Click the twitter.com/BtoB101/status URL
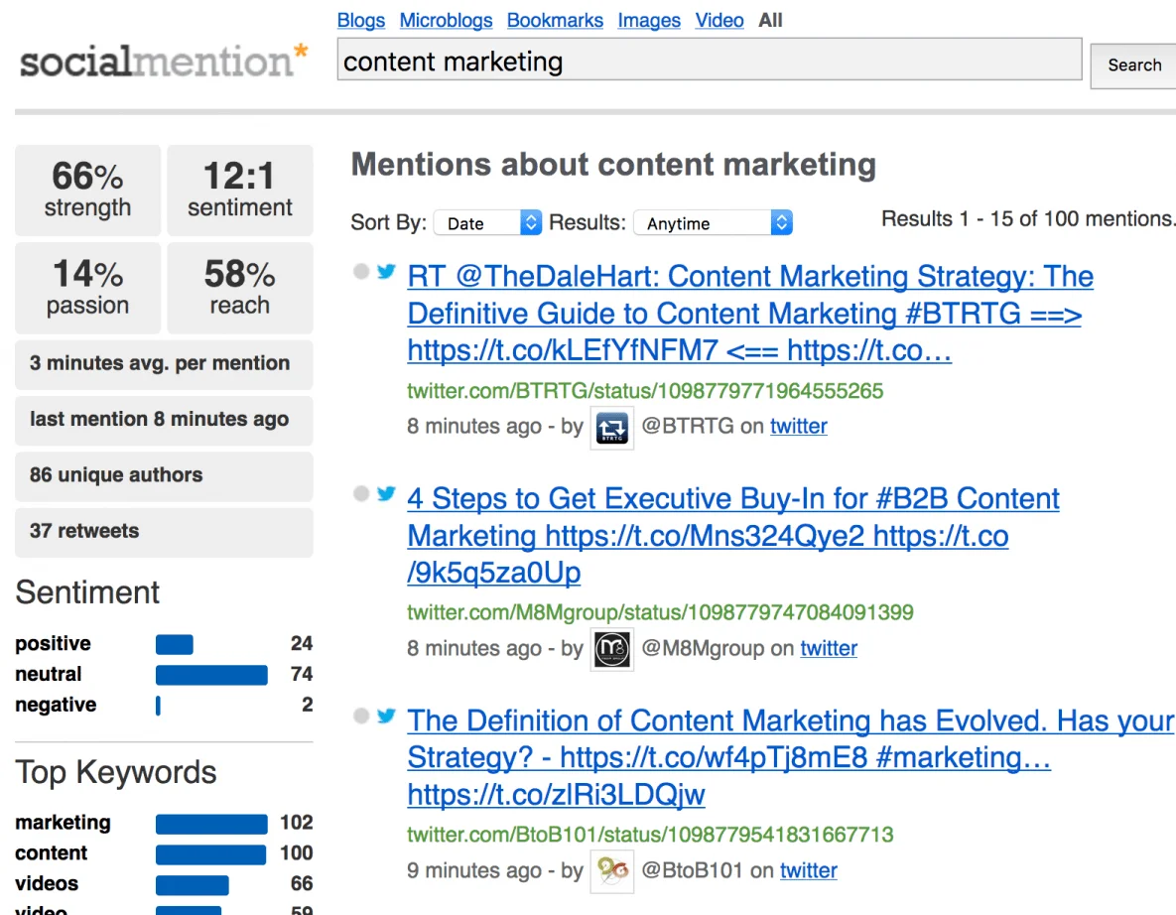The image size is (1176, 915). pyautogui.click(x=650, y=835)
